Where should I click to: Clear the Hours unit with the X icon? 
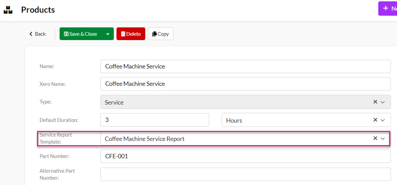coord(375,120)
